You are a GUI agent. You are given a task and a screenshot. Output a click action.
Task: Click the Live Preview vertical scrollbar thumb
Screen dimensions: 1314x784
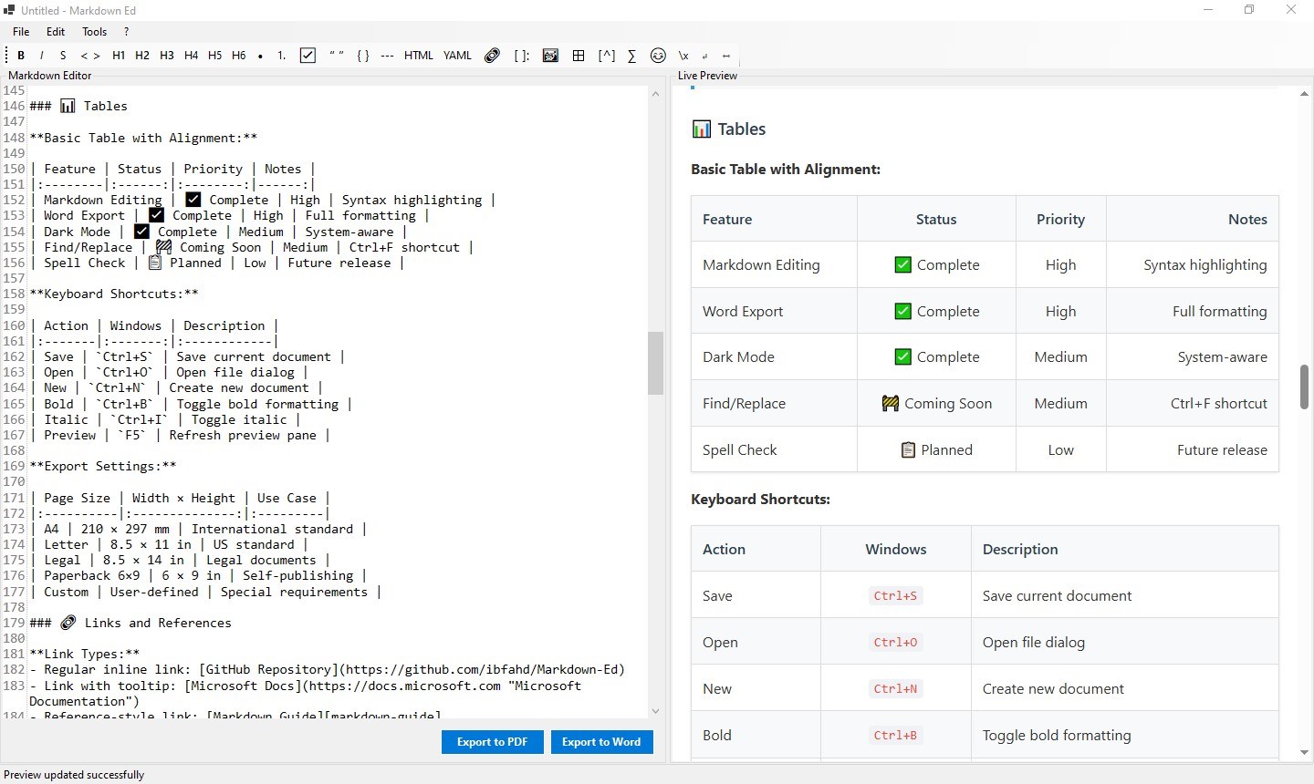1304,387
